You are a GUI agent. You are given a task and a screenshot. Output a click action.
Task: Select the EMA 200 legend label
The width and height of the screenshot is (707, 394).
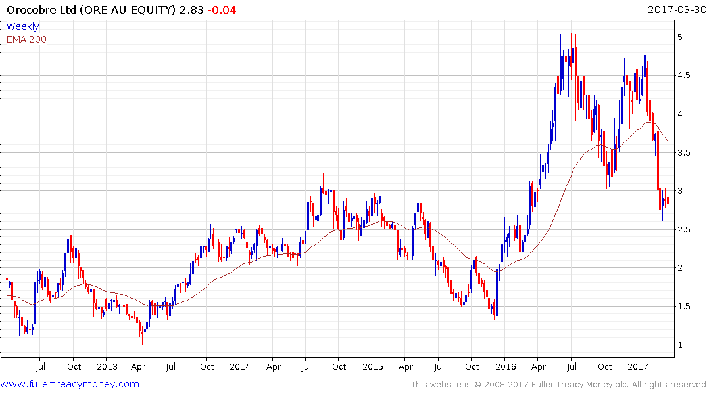coord(26,39)
